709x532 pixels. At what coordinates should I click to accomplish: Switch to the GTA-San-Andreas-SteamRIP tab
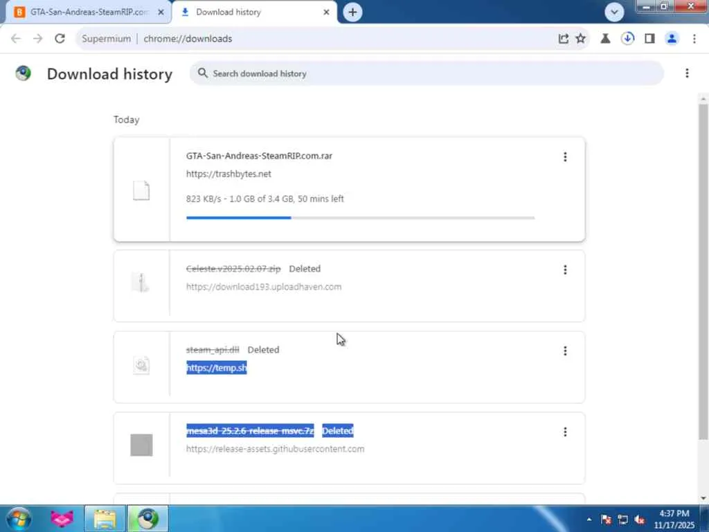[x=88, y=12]
